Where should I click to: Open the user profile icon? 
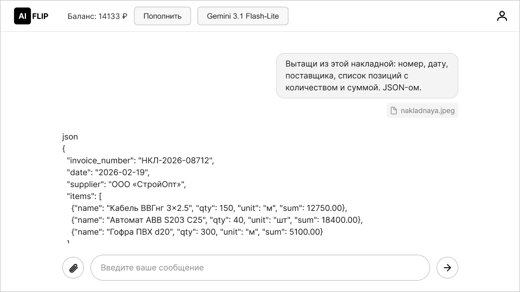point(502,16)
